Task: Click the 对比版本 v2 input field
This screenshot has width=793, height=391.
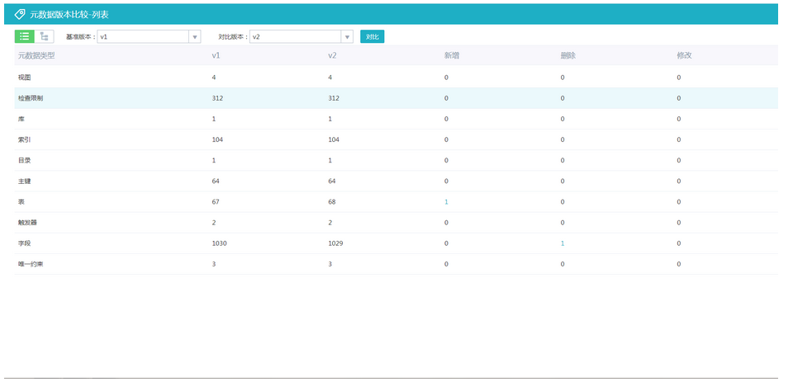Action: pyautogui.click(x=295, y=37)
